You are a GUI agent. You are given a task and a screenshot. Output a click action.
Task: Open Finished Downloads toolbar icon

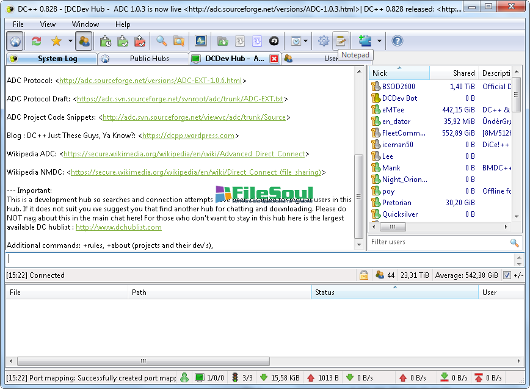coord(123,42)
